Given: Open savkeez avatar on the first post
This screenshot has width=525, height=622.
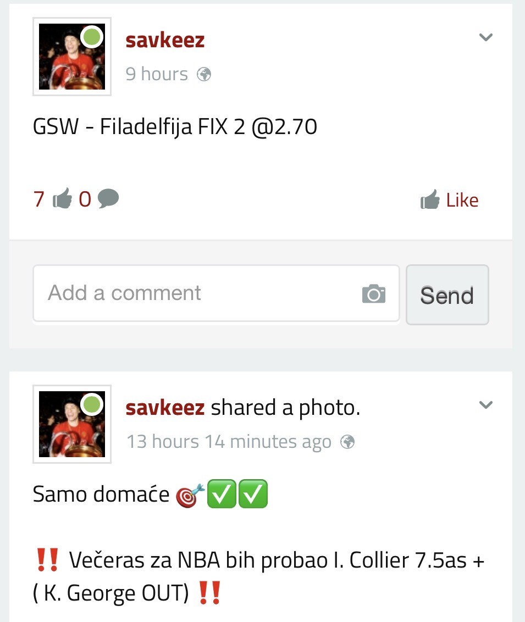Looking at the screenshot, I should 72,57.
